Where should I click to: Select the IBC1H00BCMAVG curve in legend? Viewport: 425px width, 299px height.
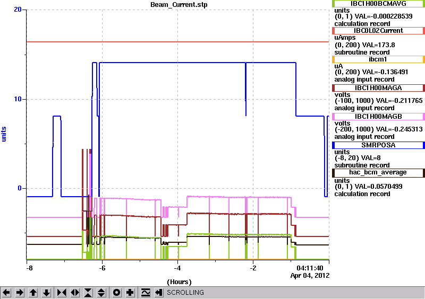pyautogui.click(x=378, y=4)
